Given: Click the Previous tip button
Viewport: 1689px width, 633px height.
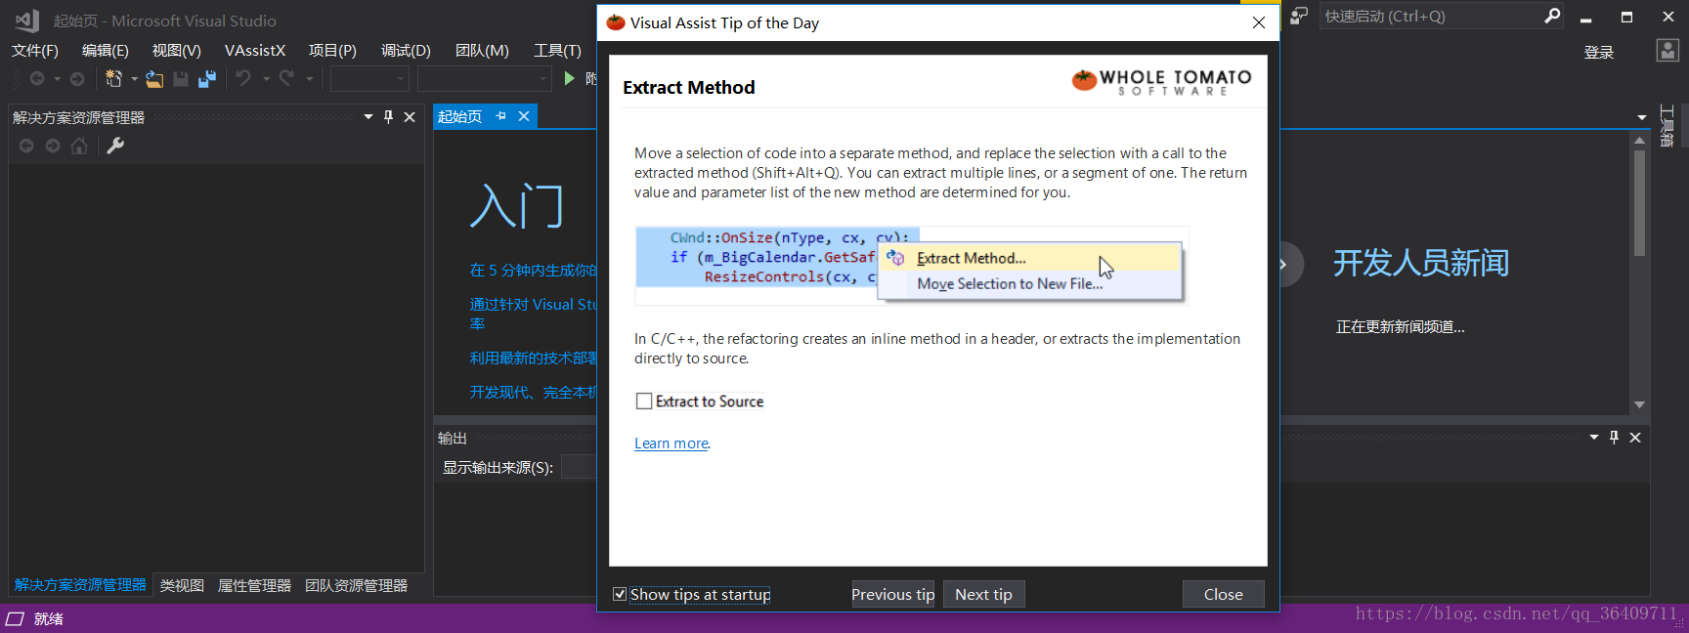Looking at the screenshot, I should click(x=892, y=594).
